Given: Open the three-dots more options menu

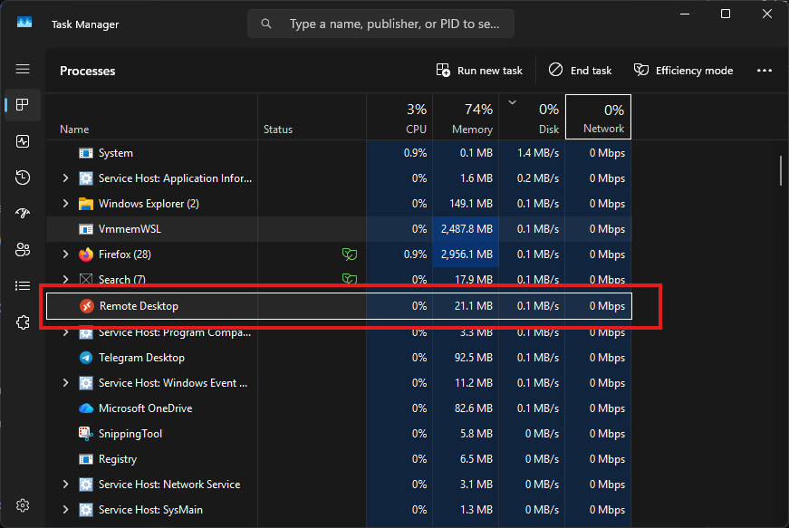Looking at the screenshot, I should (x=764, y=71).
